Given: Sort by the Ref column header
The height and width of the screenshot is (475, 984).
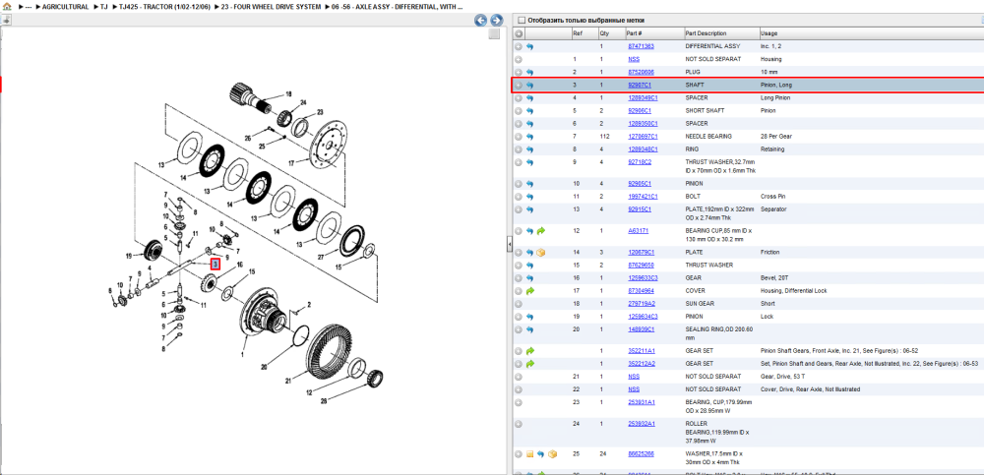Looking at the screenshot, I should click(578, 33).
